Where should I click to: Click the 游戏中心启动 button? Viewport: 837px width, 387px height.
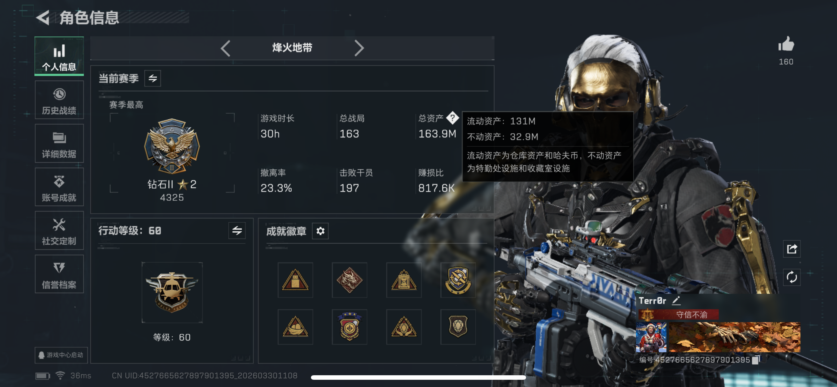point(61,355)
